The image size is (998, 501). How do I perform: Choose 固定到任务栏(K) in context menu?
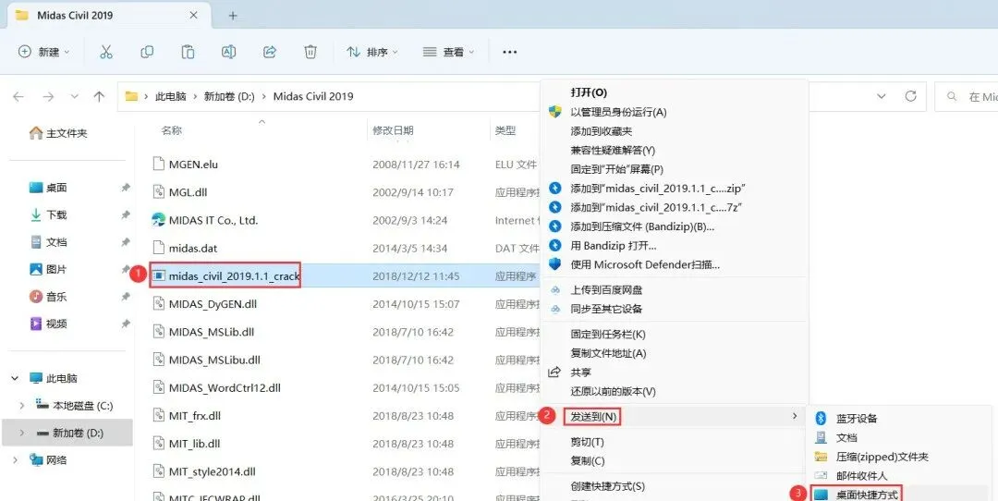pos(608,335)
